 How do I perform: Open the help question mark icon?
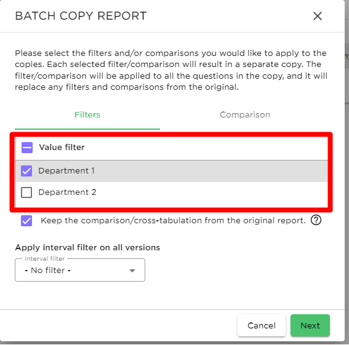[x=316, y=220]
